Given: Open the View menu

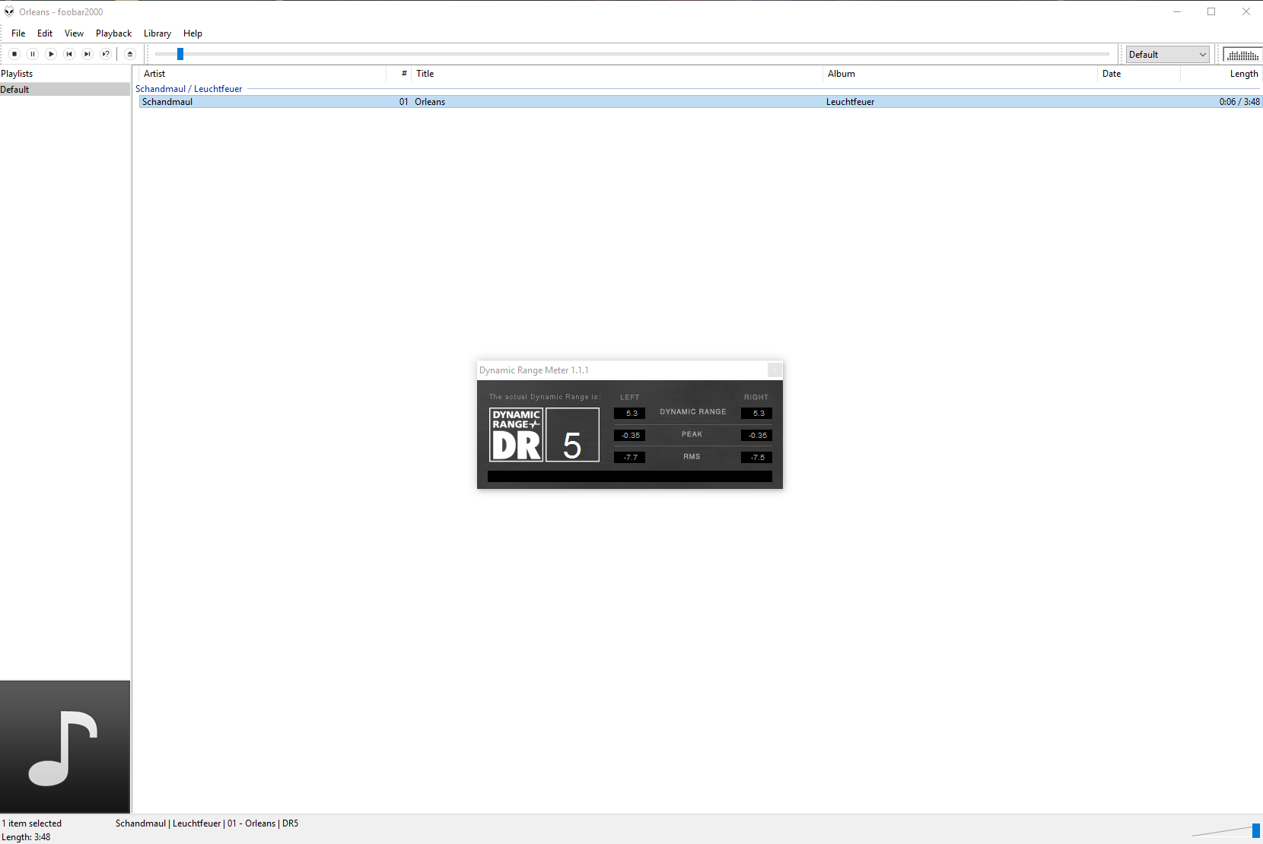Looking at the screenshot, I should click(74, 33).
